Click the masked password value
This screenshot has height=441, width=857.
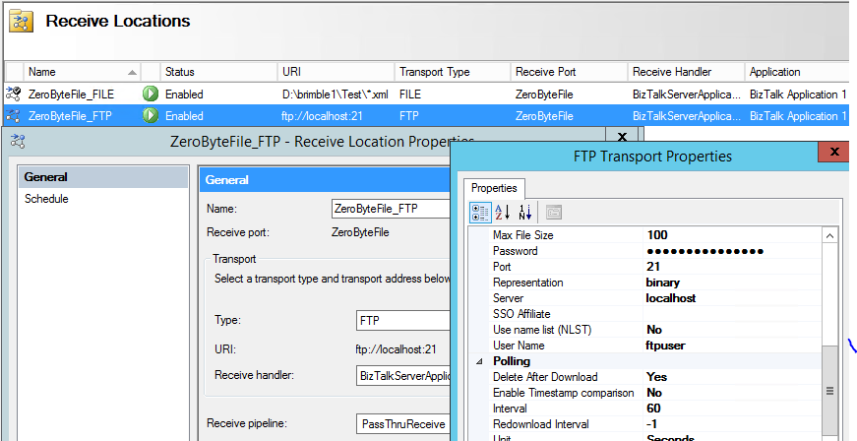point(705,251)
